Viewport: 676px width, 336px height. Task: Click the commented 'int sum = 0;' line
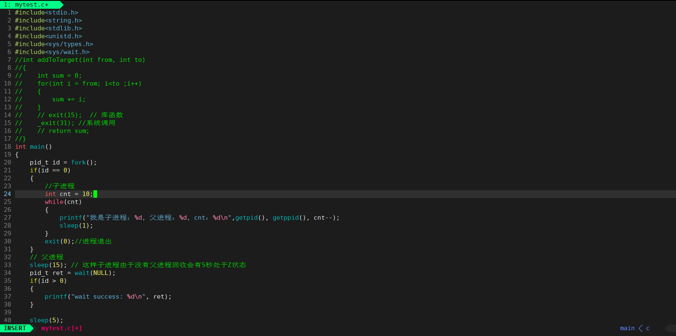click(49, 76)
